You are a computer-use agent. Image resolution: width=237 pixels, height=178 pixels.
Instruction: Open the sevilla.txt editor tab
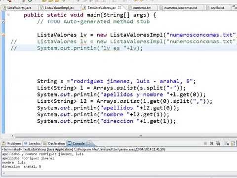pos(217,7)
